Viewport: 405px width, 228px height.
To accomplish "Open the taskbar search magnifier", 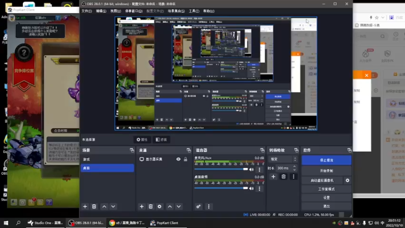I will [x=18, y=223].
